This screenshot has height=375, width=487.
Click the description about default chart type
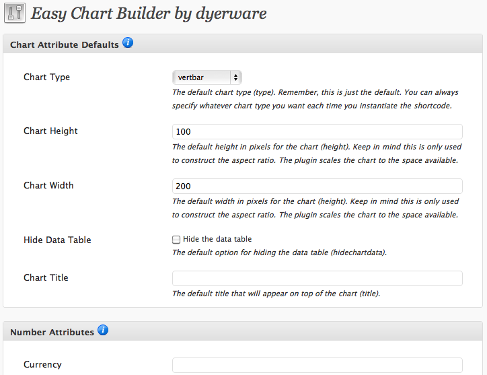315,99
